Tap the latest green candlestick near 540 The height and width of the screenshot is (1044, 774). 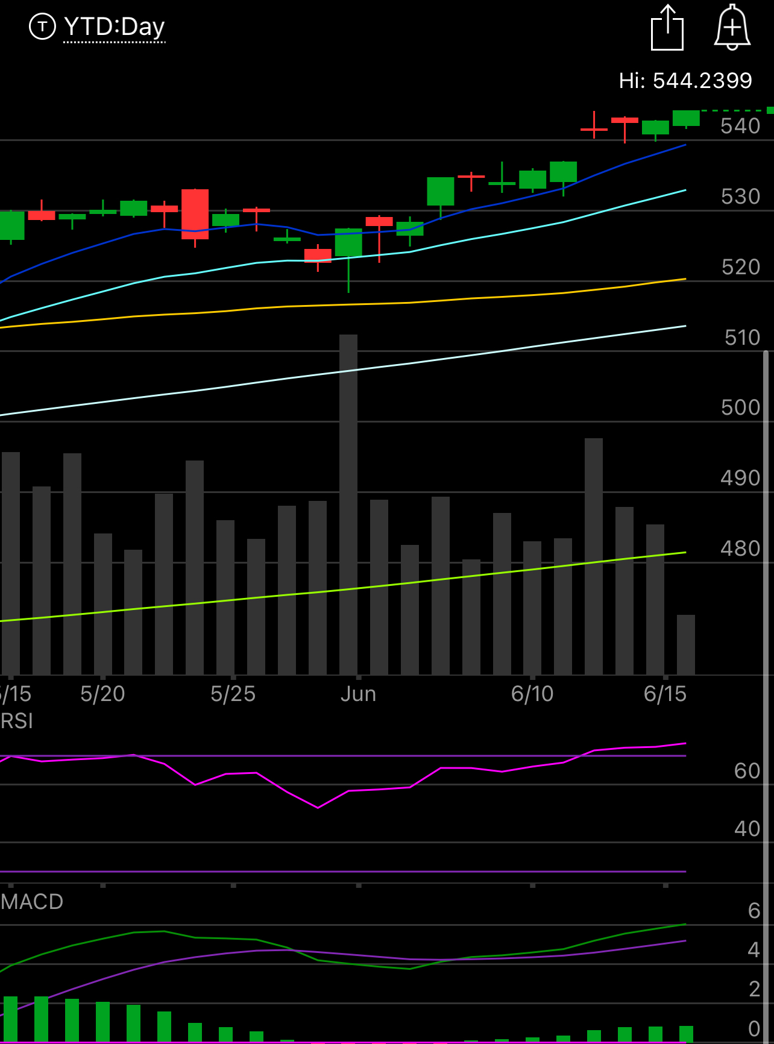click(x=686, y=118)
